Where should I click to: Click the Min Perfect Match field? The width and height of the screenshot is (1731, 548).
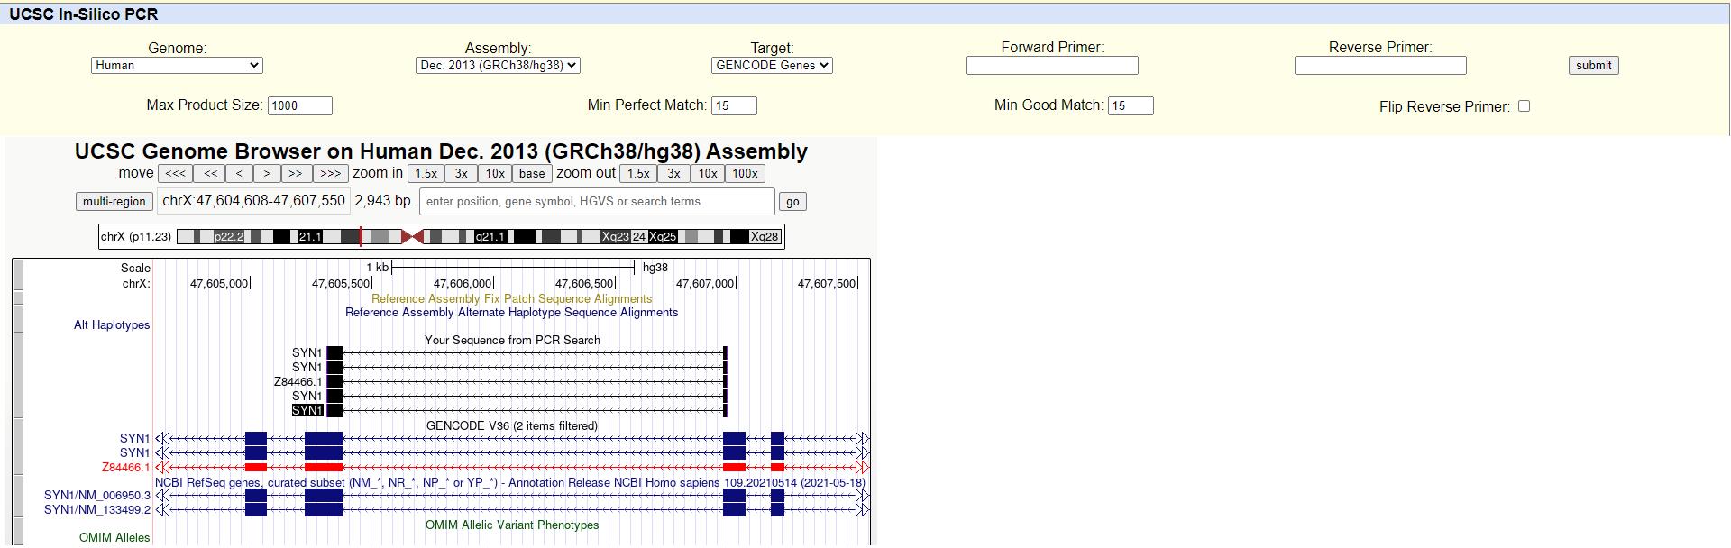coord(734,105)
